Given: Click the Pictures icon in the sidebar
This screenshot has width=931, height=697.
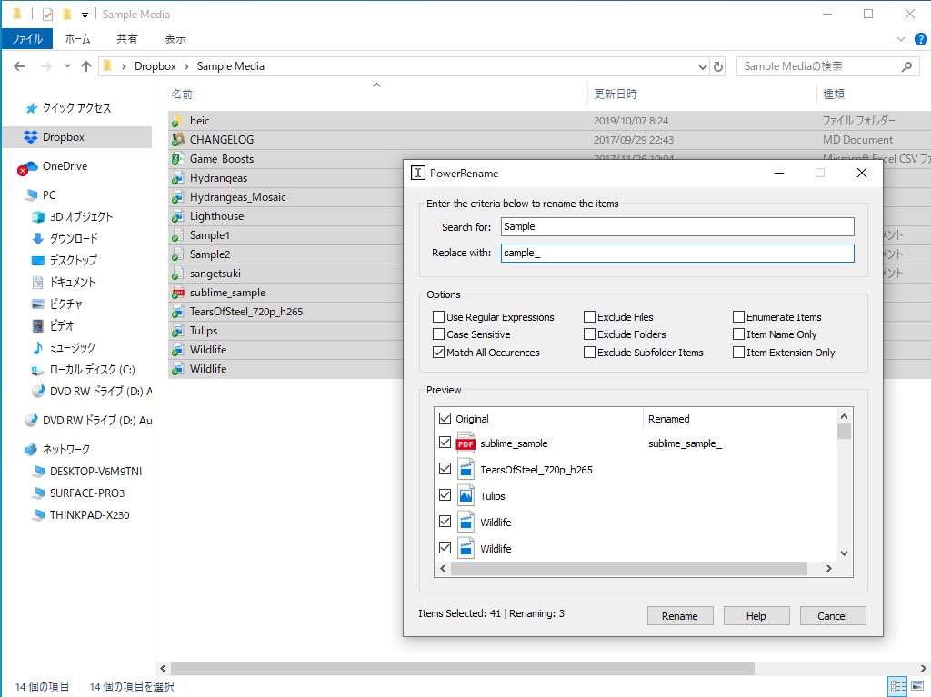Looking at the screenshot, I should (38, 304).
